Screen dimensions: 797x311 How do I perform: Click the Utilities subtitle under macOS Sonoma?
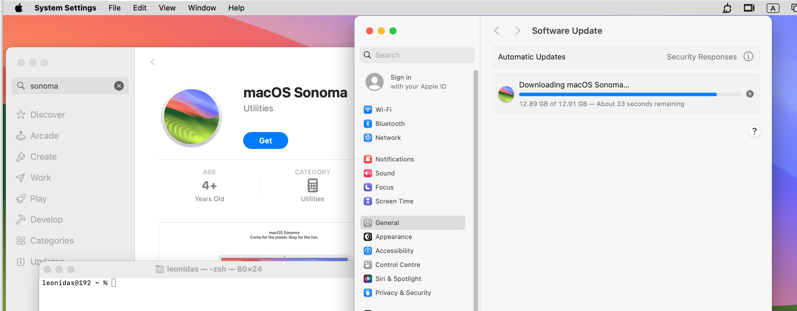click(x=258, y=108)
